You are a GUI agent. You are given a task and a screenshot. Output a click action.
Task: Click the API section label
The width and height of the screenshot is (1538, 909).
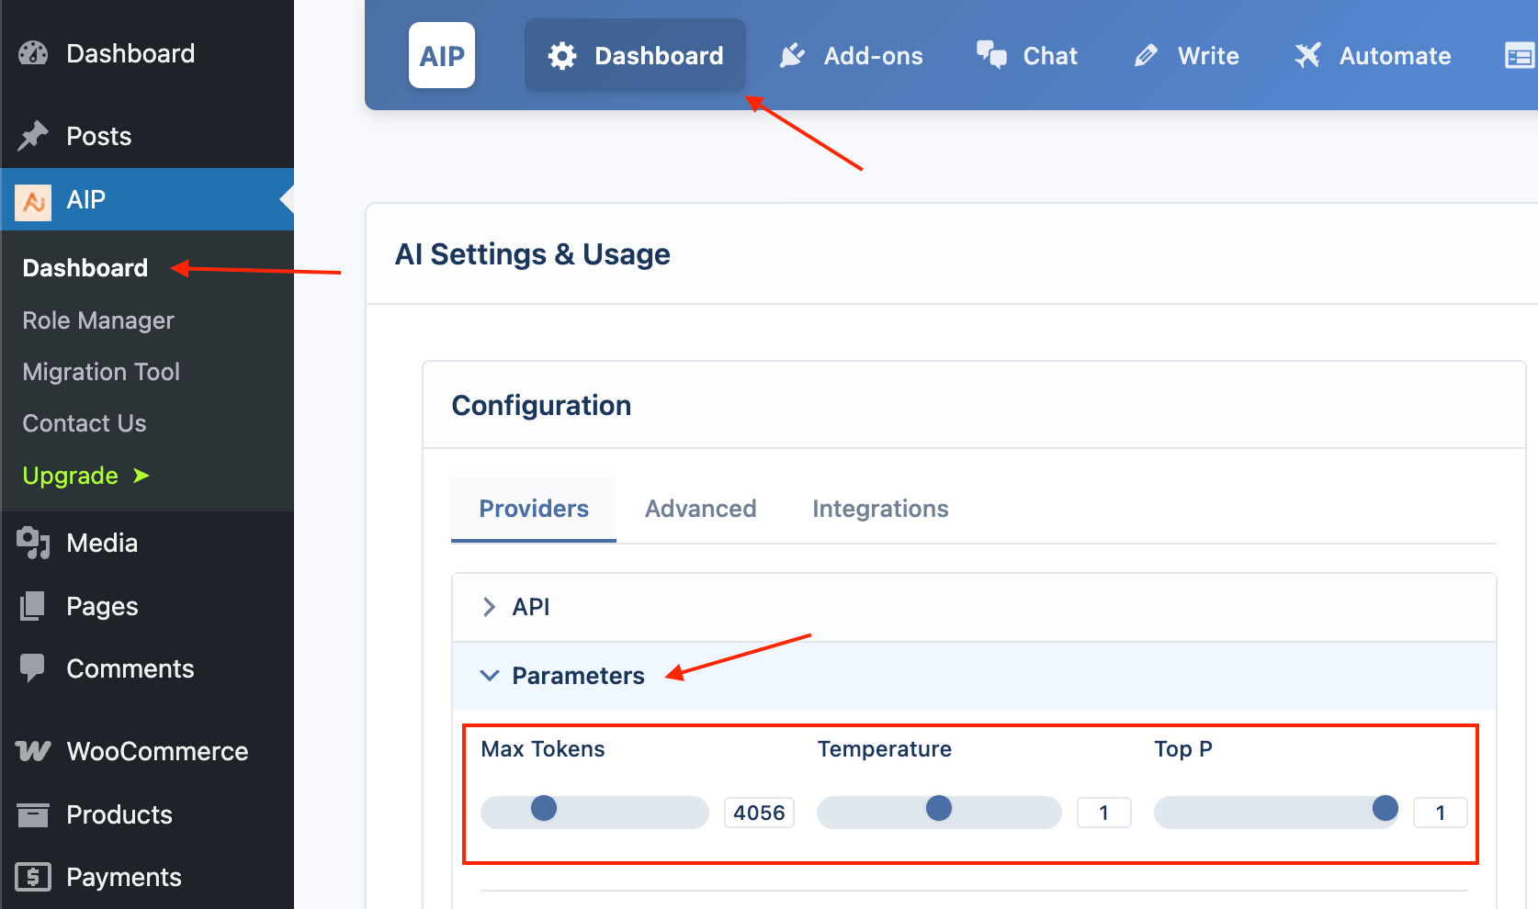531,607
